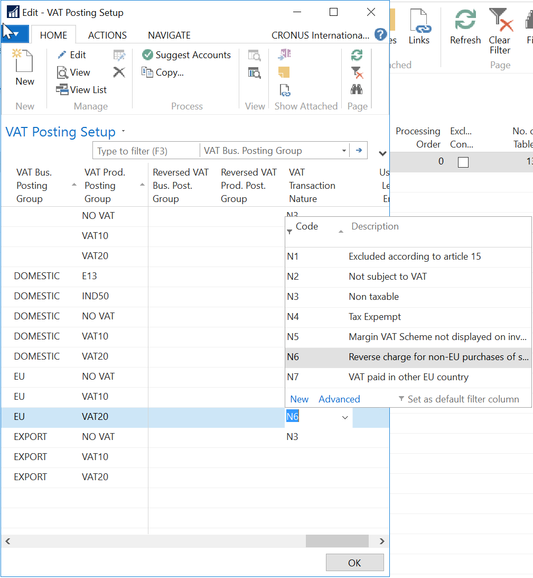Open the N6 cell dropdown arrow
This screenshot has width=533, height=578.
(345, 418)
